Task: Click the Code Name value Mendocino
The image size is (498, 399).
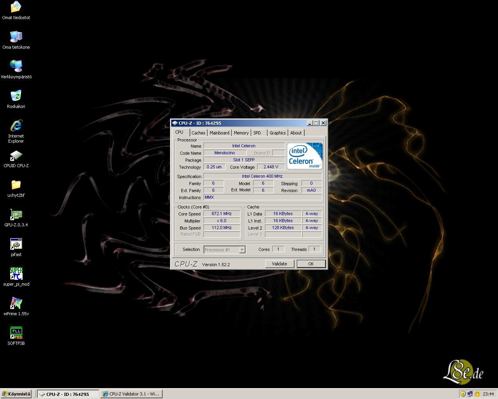Action: point(224,153)
